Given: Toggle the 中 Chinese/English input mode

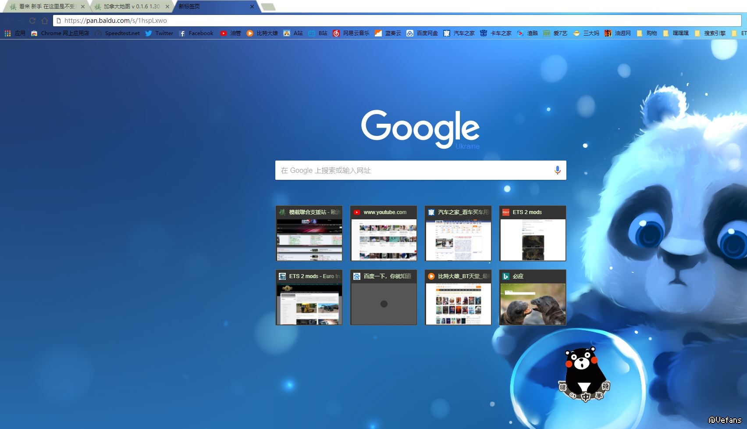Looking at the screenshot, I should [586, 397].
